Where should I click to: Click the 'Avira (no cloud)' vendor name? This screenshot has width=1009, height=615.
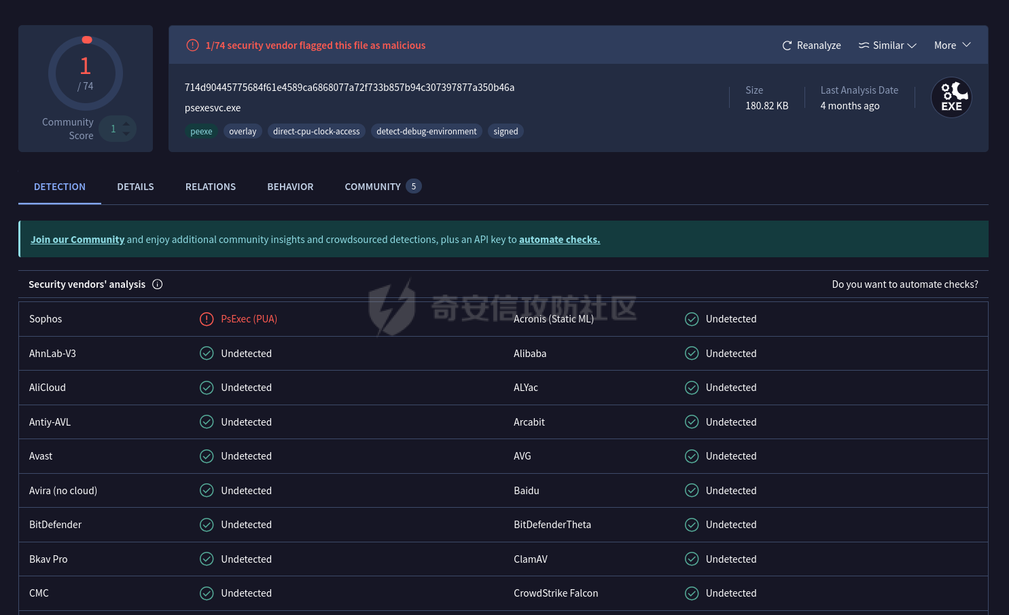click(63, 491)
